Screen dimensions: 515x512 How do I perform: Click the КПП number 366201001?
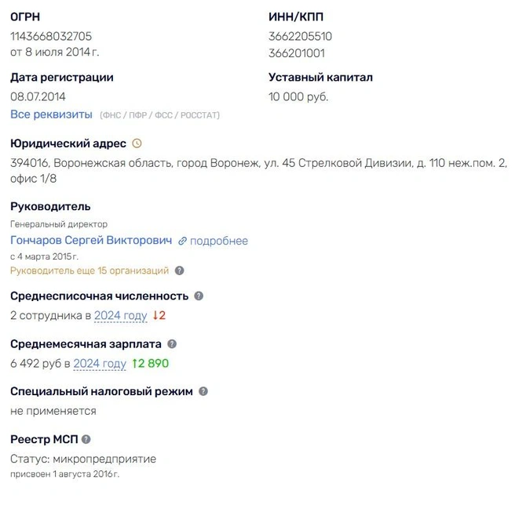(296, 53)
